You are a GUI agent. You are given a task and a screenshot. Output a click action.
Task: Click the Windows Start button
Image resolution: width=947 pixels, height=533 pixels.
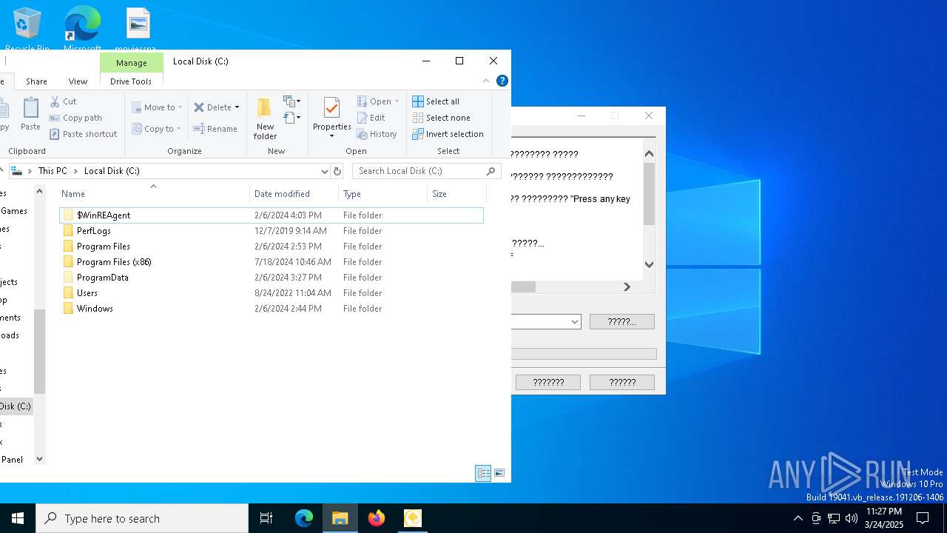[18, 518]
